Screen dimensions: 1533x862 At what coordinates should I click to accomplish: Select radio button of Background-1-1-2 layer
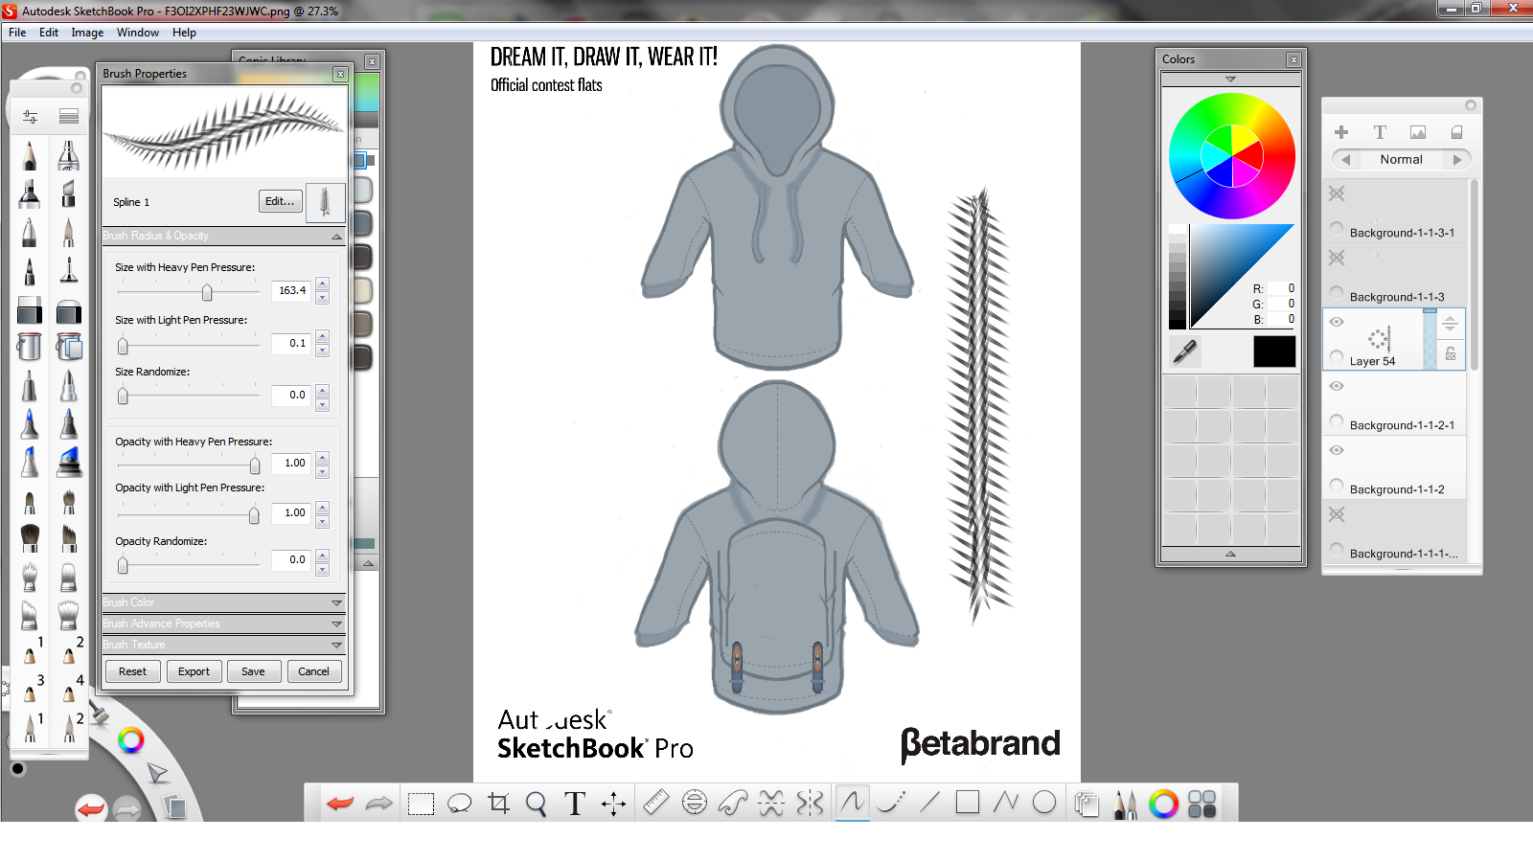pyautogui.click(x=1337, y=485)
